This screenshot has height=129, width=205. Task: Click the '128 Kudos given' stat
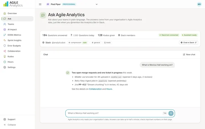coord(106,35)
